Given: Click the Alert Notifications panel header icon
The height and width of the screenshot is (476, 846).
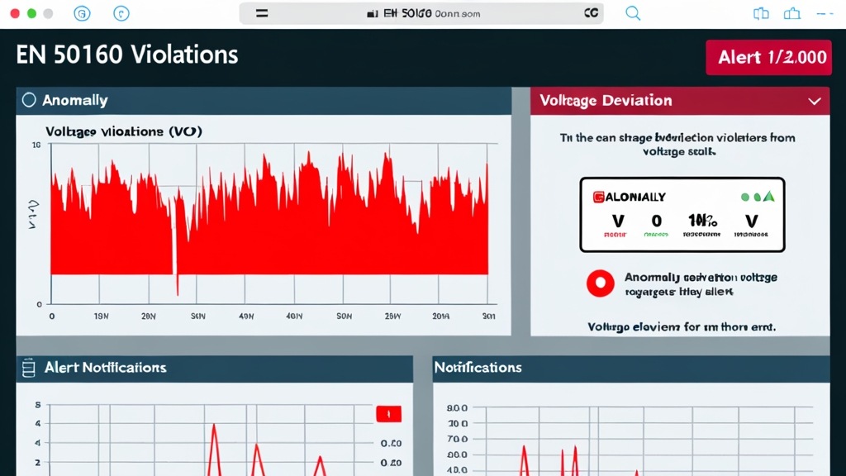Looking at the screenshot, I should pos(29,368).
